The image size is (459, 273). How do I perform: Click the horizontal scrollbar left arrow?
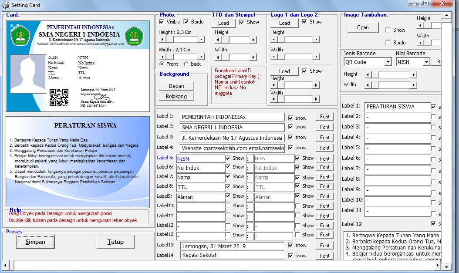coord(5,266)
